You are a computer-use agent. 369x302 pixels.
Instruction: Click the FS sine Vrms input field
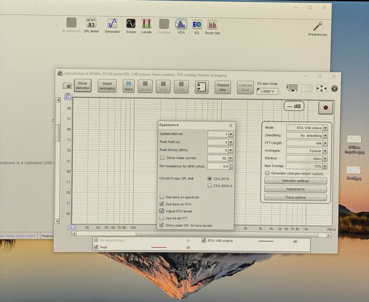(x=268, y=91)
